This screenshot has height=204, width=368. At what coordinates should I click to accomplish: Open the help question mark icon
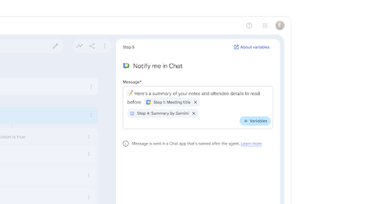(x=249, y=25)
